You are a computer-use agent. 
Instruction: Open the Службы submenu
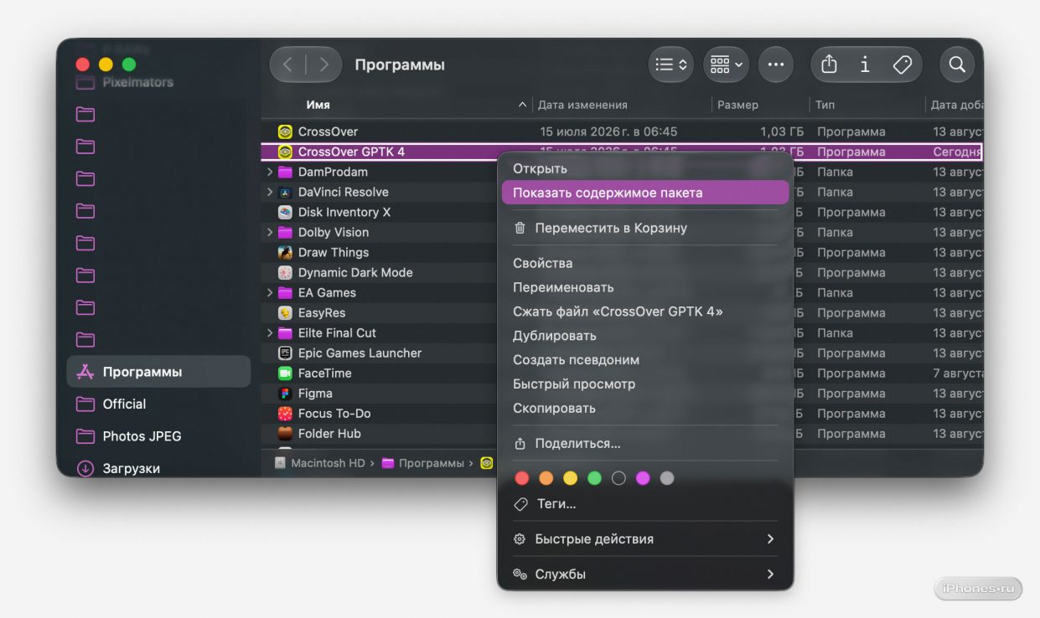(x=644, y=574)
